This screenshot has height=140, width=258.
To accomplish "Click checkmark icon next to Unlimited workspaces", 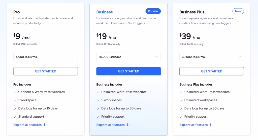I will [181, 100].
